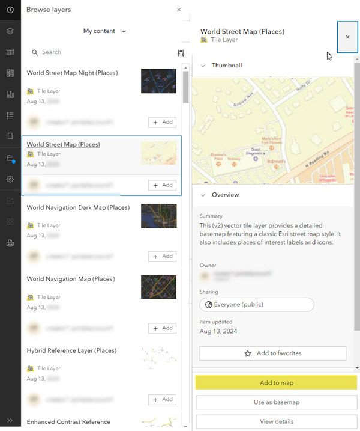
Task: Select the World Street Map Night (Places) title
Action: tap(72, 73)
